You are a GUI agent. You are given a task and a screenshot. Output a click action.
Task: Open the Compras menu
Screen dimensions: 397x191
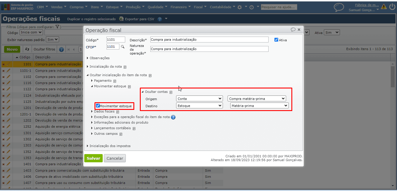pyautogui.click(x=78, y=7)
